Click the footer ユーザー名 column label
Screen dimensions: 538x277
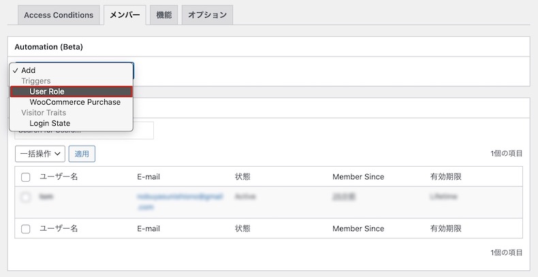tap(59, 229)
